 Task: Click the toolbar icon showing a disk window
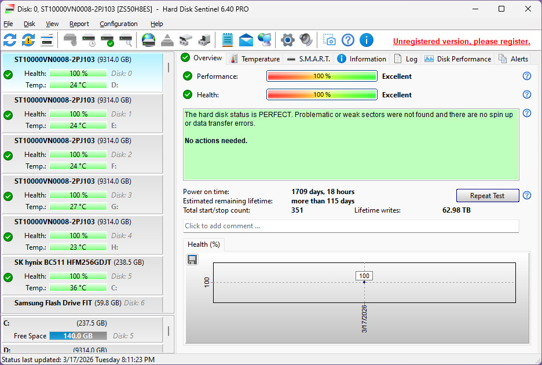click(x=47, y=40)
